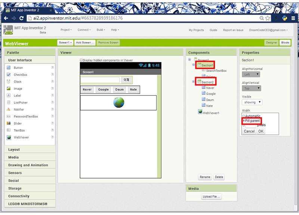Open the Screen1 selector dropdown

point(65,43)
